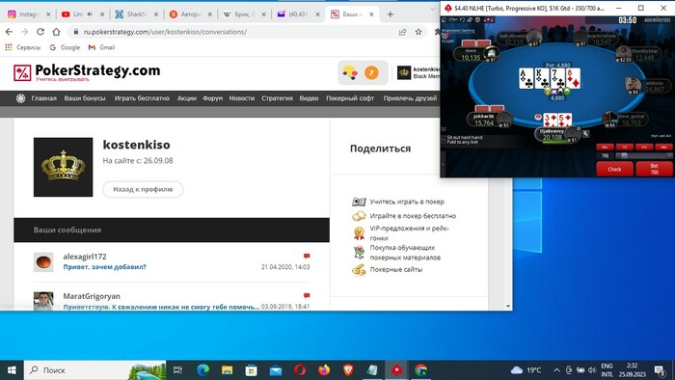The image size is (675, 380).
Task: Open 'Покерные сайты' link
Action: 396,269
